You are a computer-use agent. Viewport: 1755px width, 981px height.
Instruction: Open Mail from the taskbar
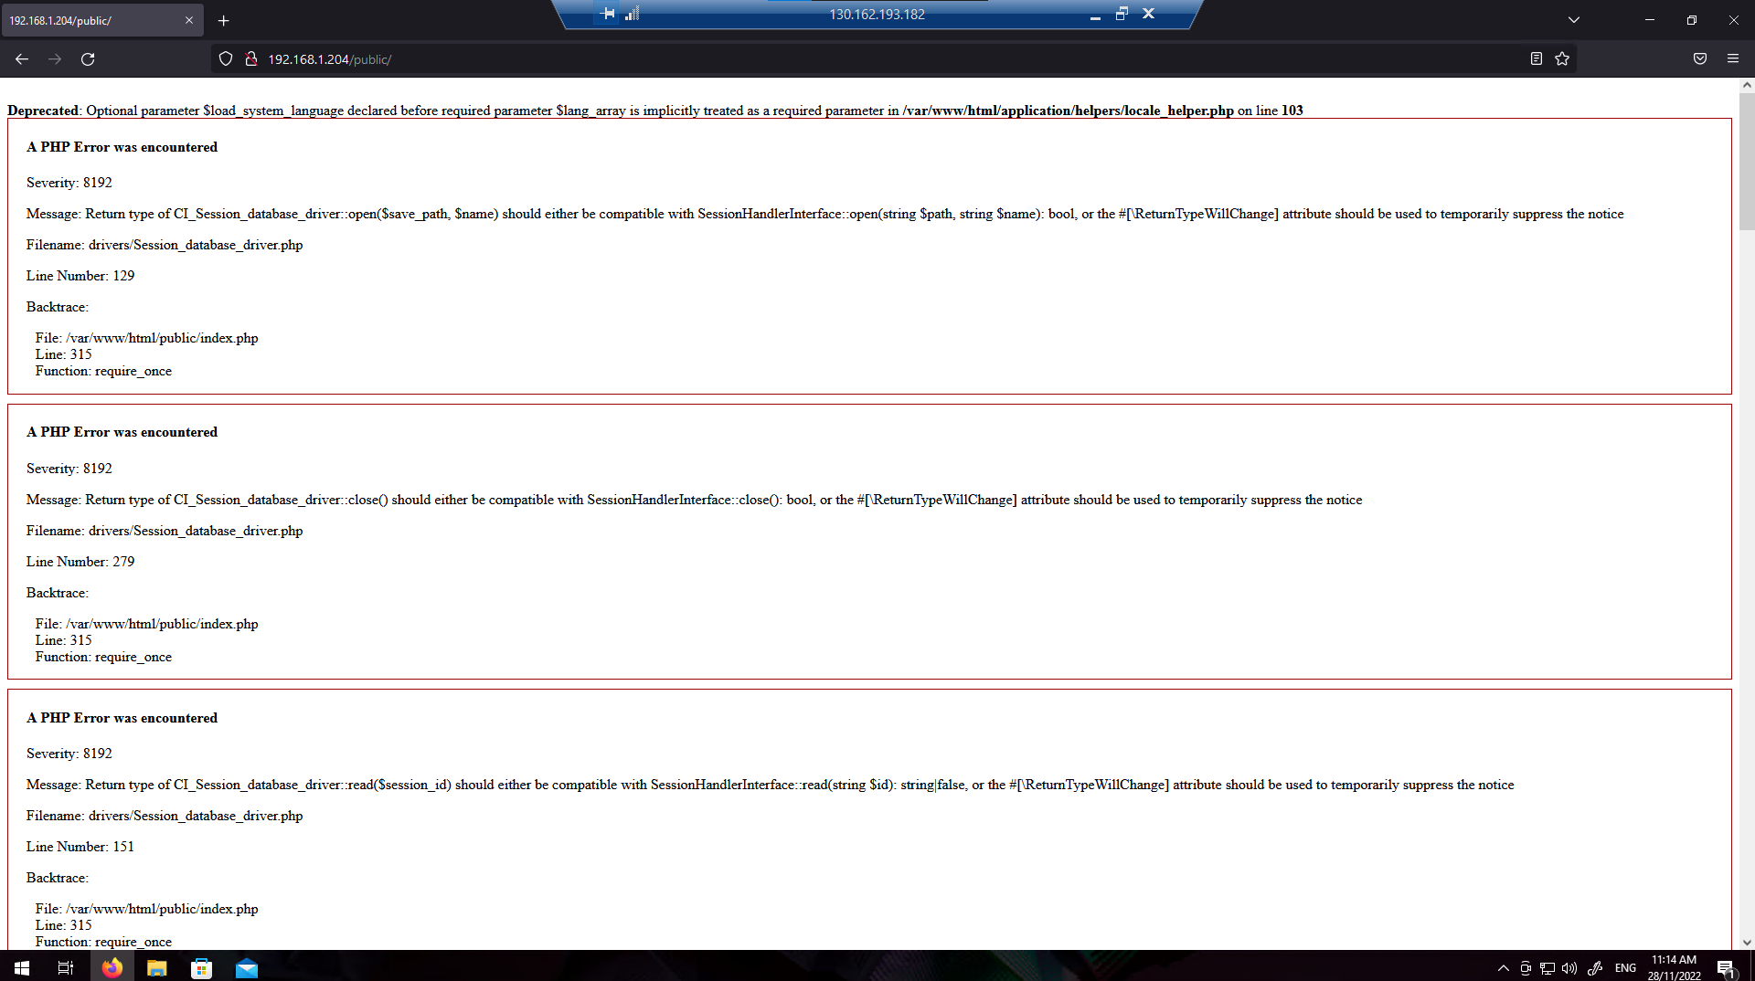coord(246,967)
